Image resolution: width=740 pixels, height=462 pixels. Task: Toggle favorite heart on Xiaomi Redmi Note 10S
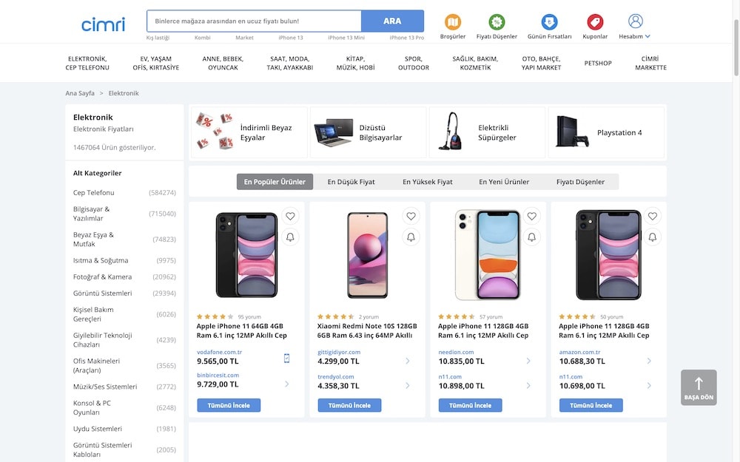coord(411,217)
